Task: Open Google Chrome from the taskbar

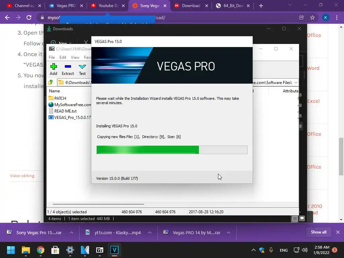Action: [41, 250]
